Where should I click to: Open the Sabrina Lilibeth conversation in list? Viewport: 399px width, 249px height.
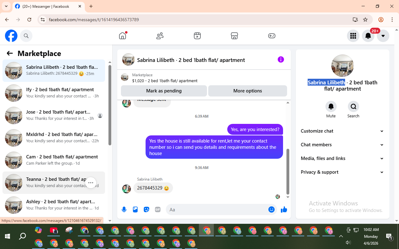[54, 71]
